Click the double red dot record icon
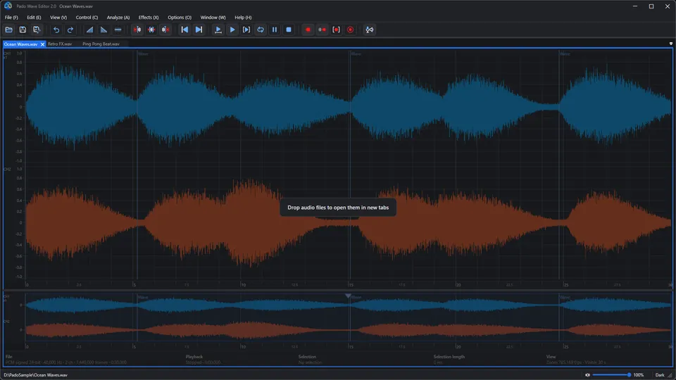Screen dimensions: 676x380 point(322,30)
